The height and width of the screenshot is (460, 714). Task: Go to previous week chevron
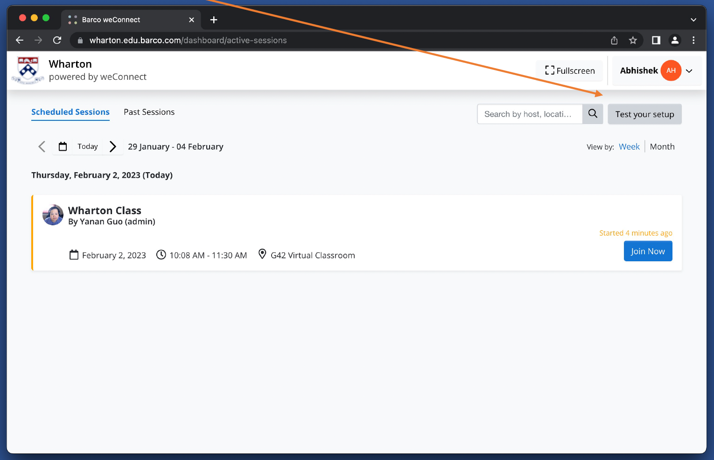coord(42,146)
